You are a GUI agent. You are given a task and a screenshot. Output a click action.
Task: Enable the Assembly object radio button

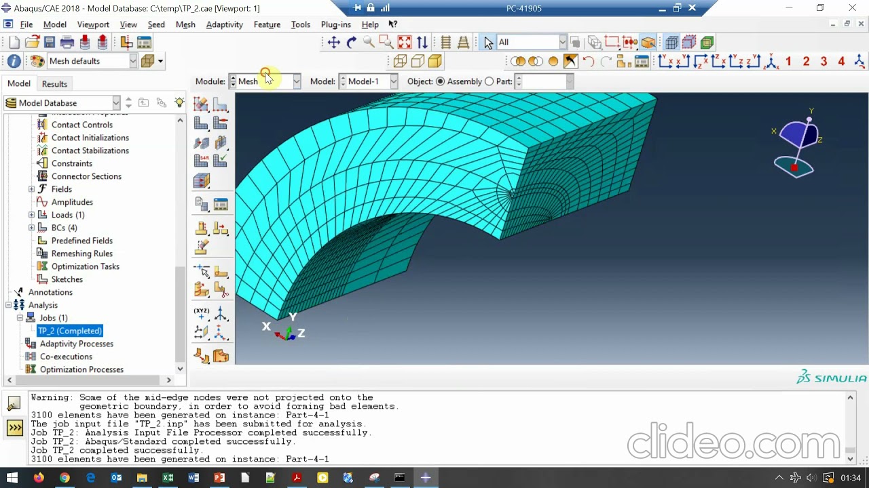(x=440, y=81)
